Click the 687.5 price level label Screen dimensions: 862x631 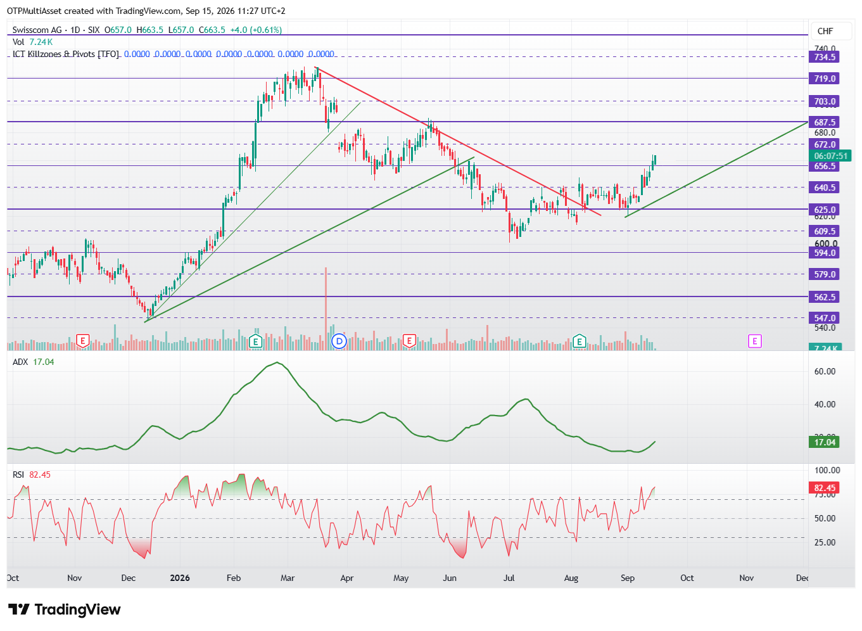click(x=825, y=122)
